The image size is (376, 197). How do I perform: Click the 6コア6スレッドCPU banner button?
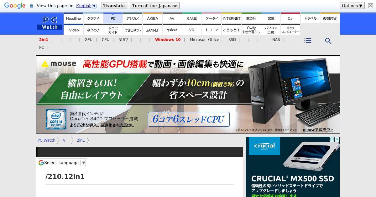[x=189, y=119]
